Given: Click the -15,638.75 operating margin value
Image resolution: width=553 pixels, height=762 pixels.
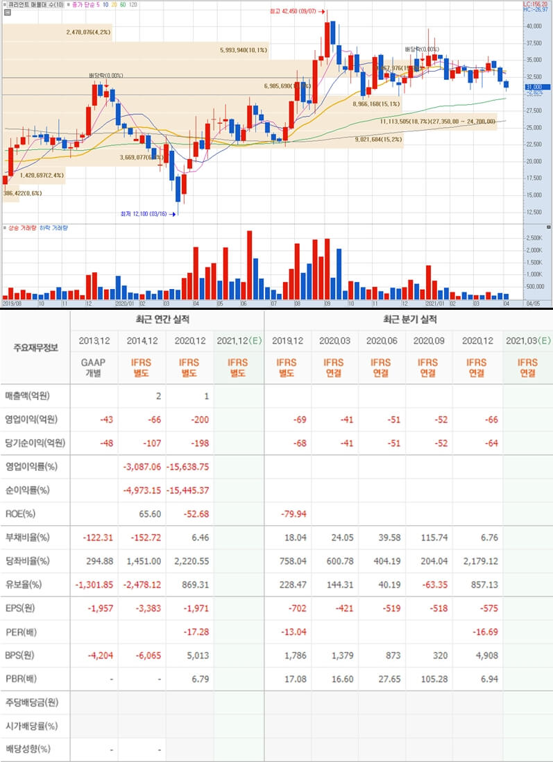Looking at the screenshot, I should [188, 467].
